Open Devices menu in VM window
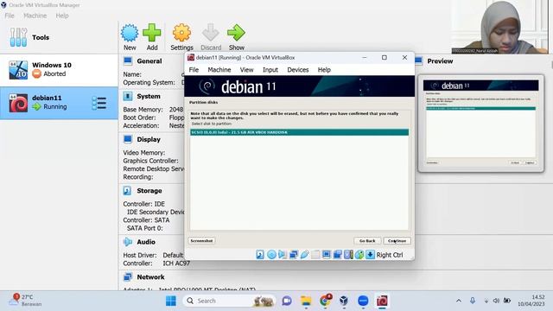 (x=297, y=70)
